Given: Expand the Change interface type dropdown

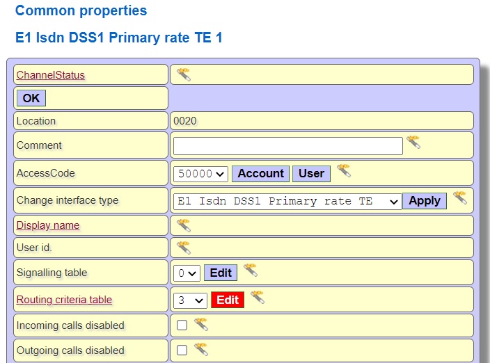Looking at the screenshot, I should click(287, 201).
